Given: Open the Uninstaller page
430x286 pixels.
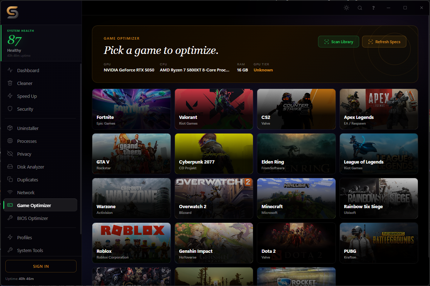Looking at the screenshot, I should pos(40,128).
